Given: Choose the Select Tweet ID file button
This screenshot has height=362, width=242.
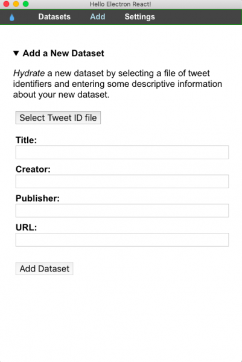Looking at the screenshot, I should [x=58, y=118].
